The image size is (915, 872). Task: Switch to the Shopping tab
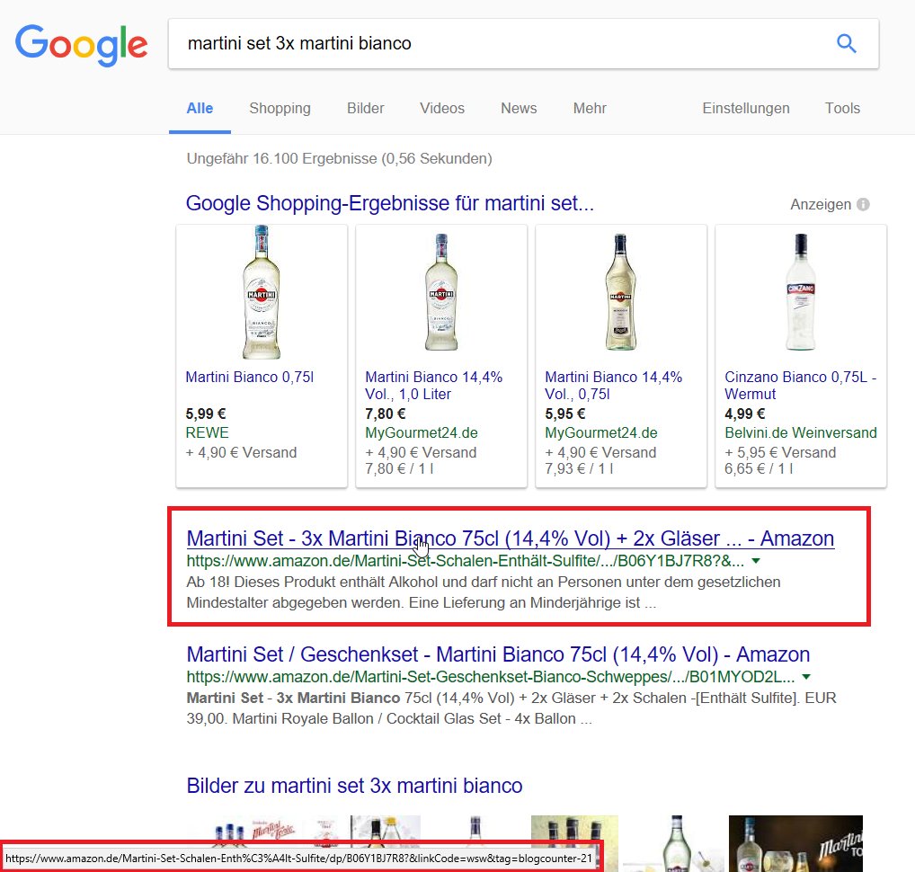coord(280,109)
